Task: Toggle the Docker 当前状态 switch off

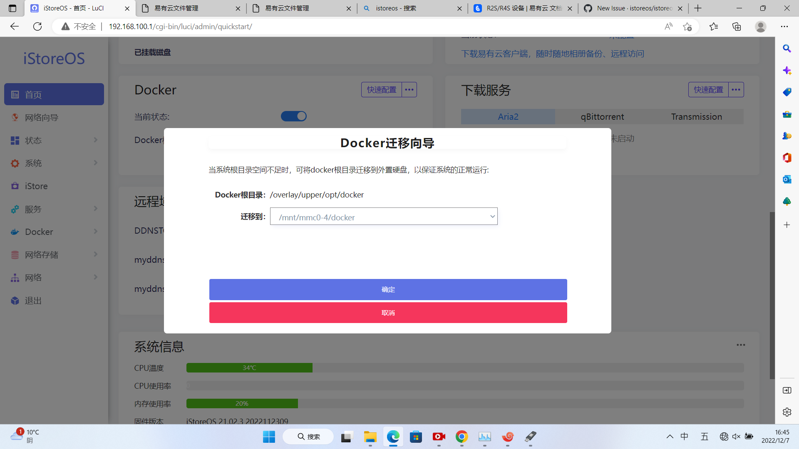Action: pyautogui.click(x=294, y=116)
